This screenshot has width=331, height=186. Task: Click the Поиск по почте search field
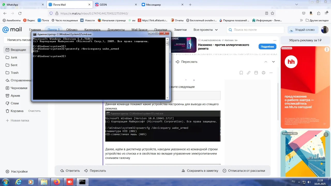[x=255, y=30]
